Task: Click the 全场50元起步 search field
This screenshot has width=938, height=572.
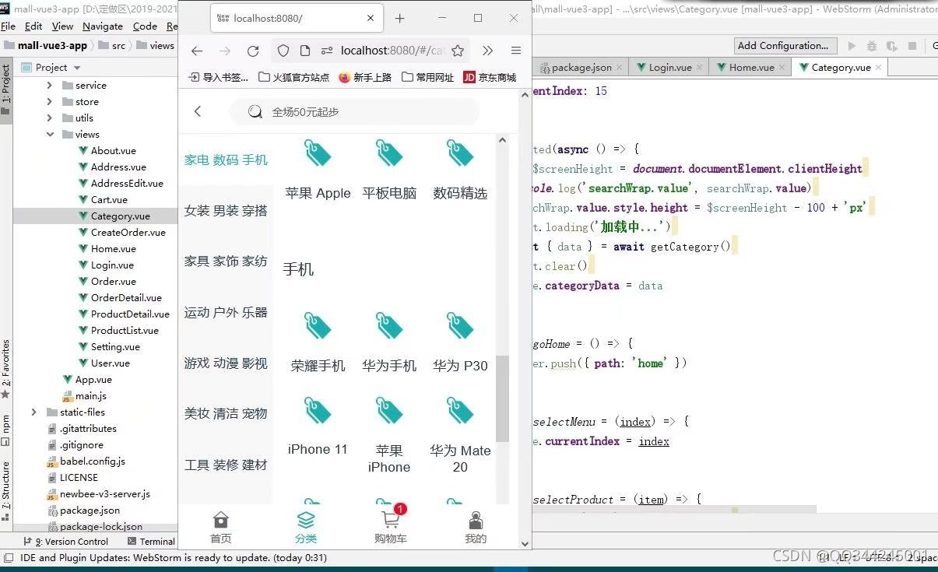Action: 354,112
